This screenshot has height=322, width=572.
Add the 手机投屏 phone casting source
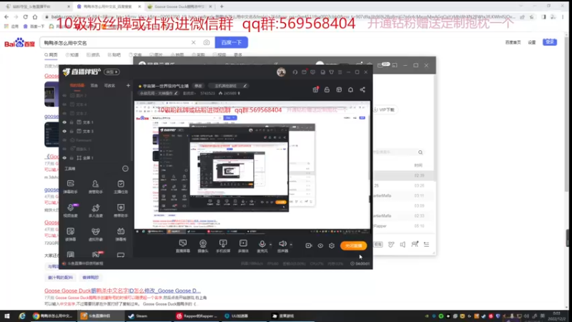pos(223,245)
